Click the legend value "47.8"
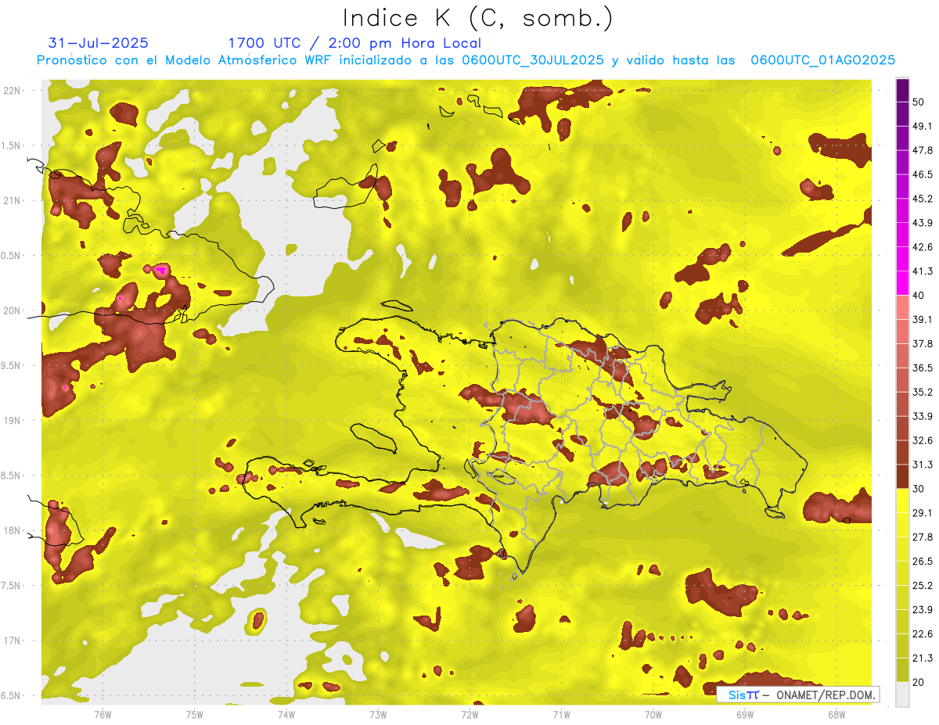 (923, 150)
